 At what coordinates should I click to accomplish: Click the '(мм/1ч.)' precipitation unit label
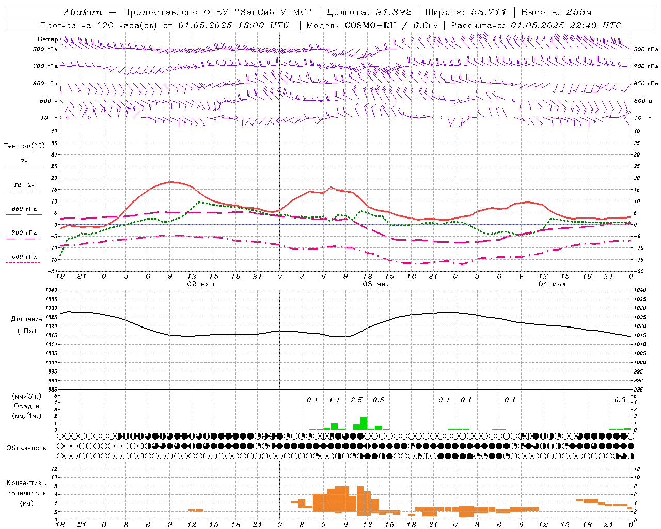coord(26,416)
